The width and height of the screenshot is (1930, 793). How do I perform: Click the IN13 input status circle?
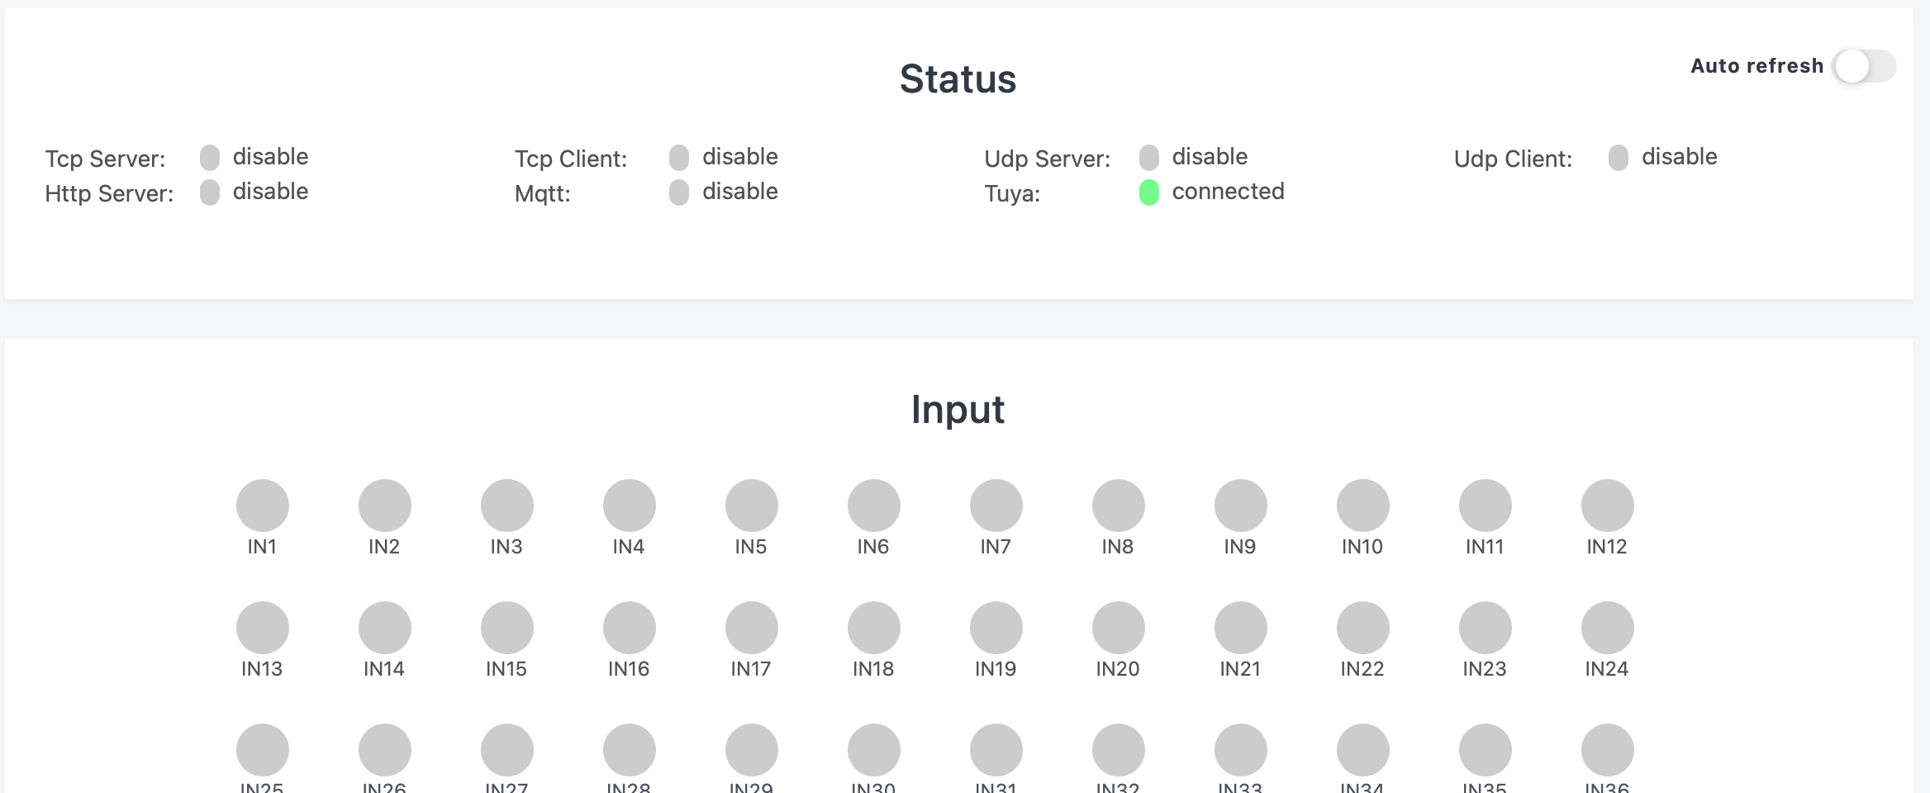pyautogui.click(x=263, y=628)
